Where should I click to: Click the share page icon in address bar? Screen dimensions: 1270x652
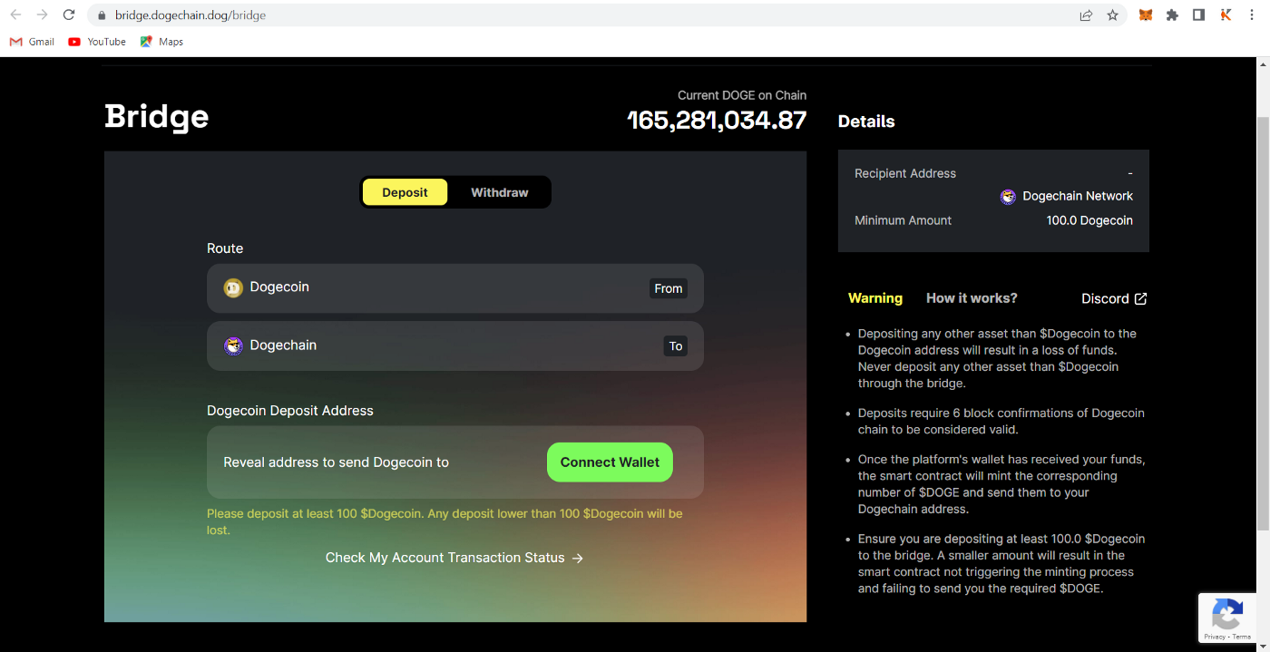[x=1086, y=15]
